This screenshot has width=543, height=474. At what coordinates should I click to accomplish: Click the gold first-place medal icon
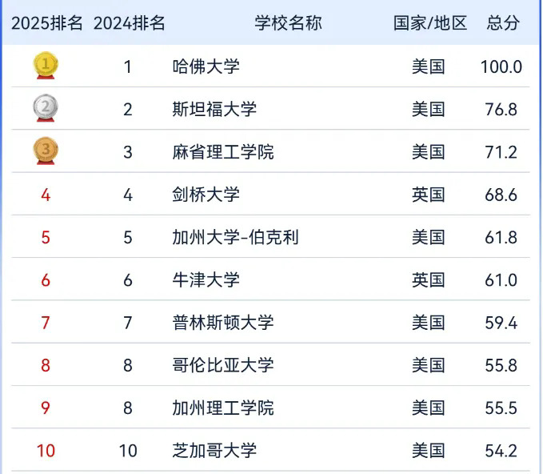tap(46, 66)
